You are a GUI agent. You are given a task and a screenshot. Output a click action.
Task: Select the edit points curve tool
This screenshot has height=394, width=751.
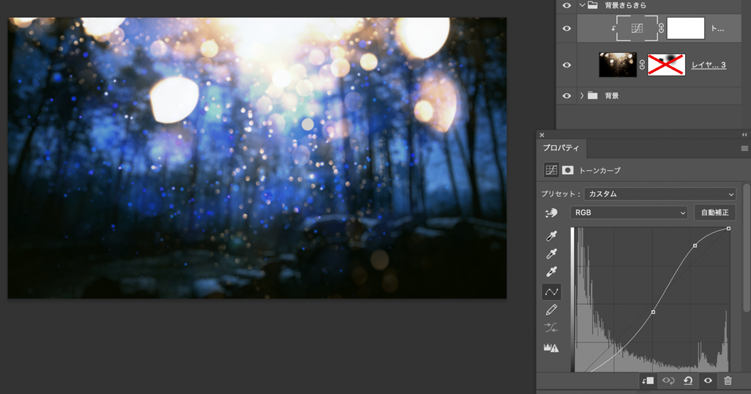point(551,292)
